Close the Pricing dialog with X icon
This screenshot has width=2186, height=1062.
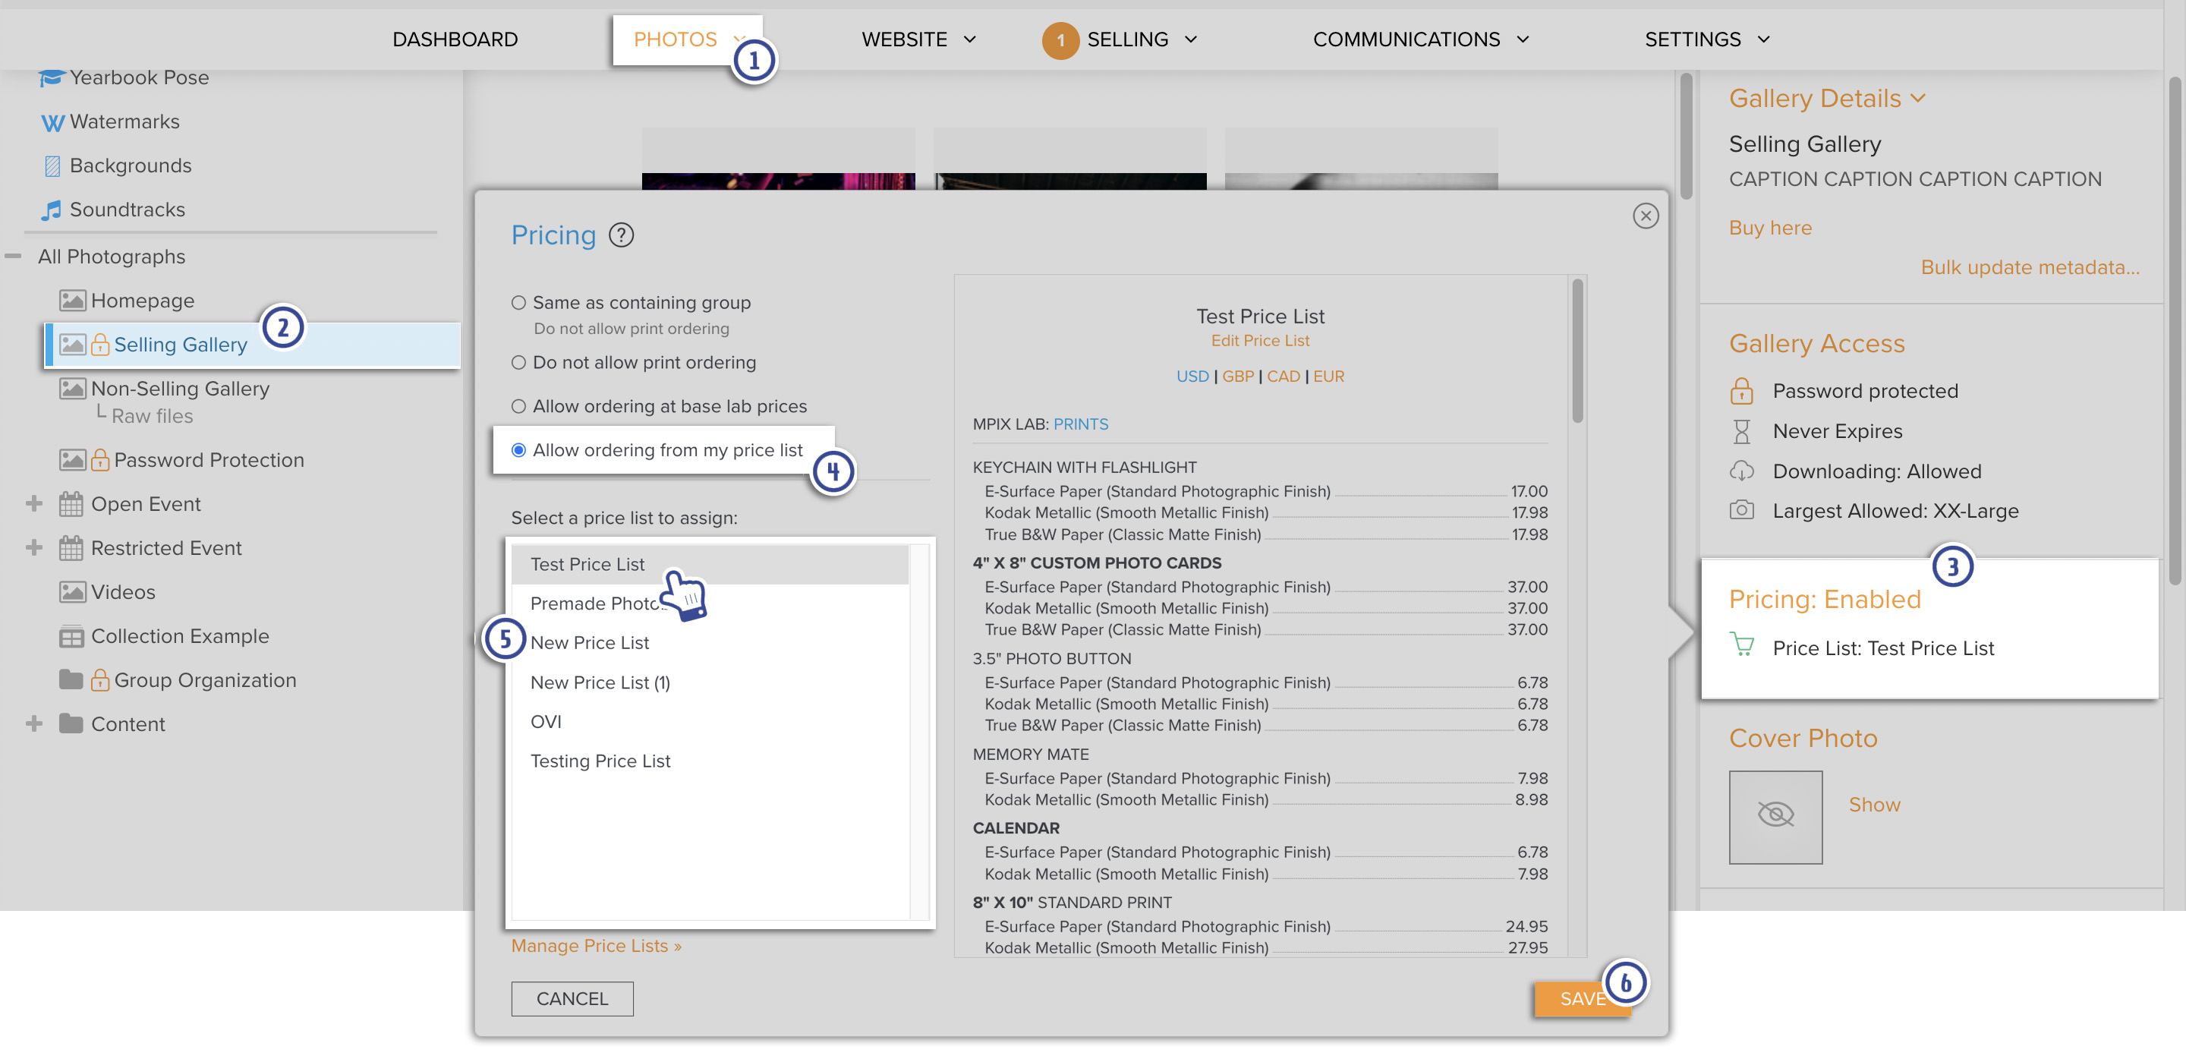coord(1645,216)
